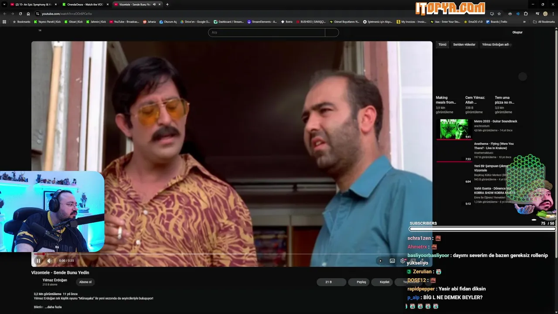Expand the description with ...daha fazla

[53, 307]
